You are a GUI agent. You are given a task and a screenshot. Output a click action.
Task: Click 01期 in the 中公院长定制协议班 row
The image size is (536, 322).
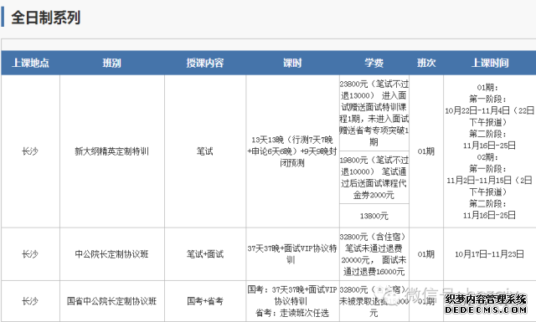(426, 254)
